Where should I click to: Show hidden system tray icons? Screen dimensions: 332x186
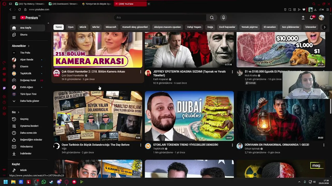(x=299, y=182)
